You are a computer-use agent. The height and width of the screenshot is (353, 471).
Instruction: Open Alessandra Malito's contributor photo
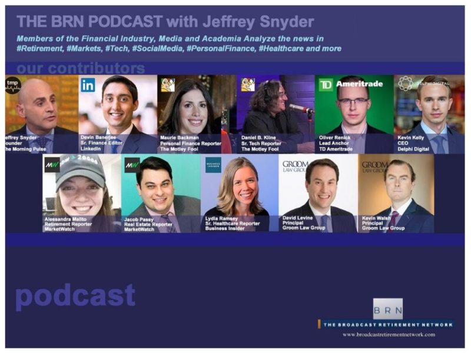[82, 194]
